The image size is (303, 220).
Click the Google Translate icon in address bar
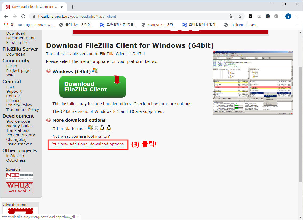(x=231, y=16)
